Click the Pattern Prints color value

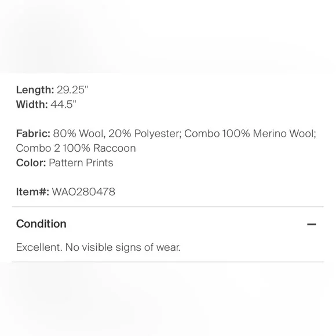(x=81, y=163)
